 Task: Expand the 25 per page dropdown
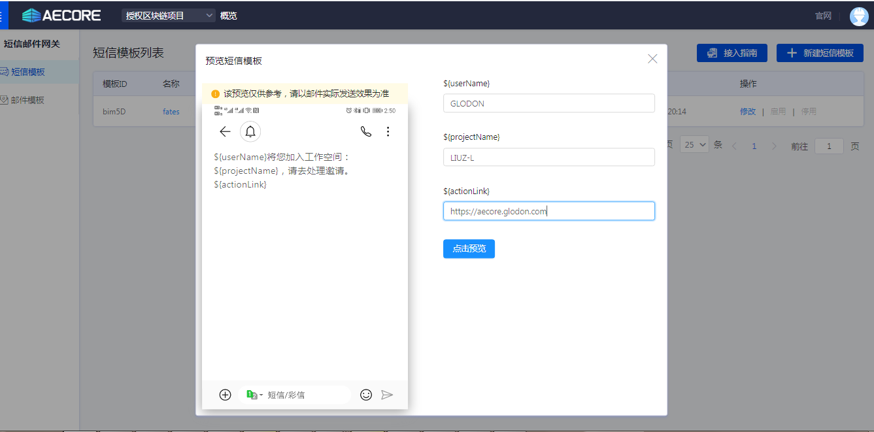(x=694, y=145)
